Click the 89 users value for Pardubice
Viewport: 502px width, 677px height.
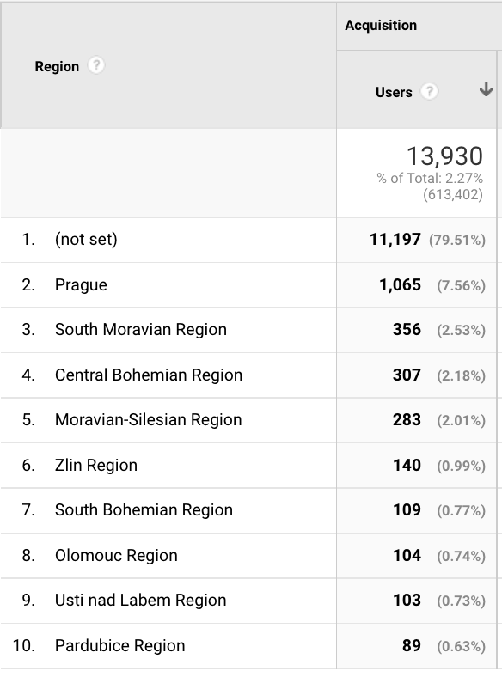point(411,645)
